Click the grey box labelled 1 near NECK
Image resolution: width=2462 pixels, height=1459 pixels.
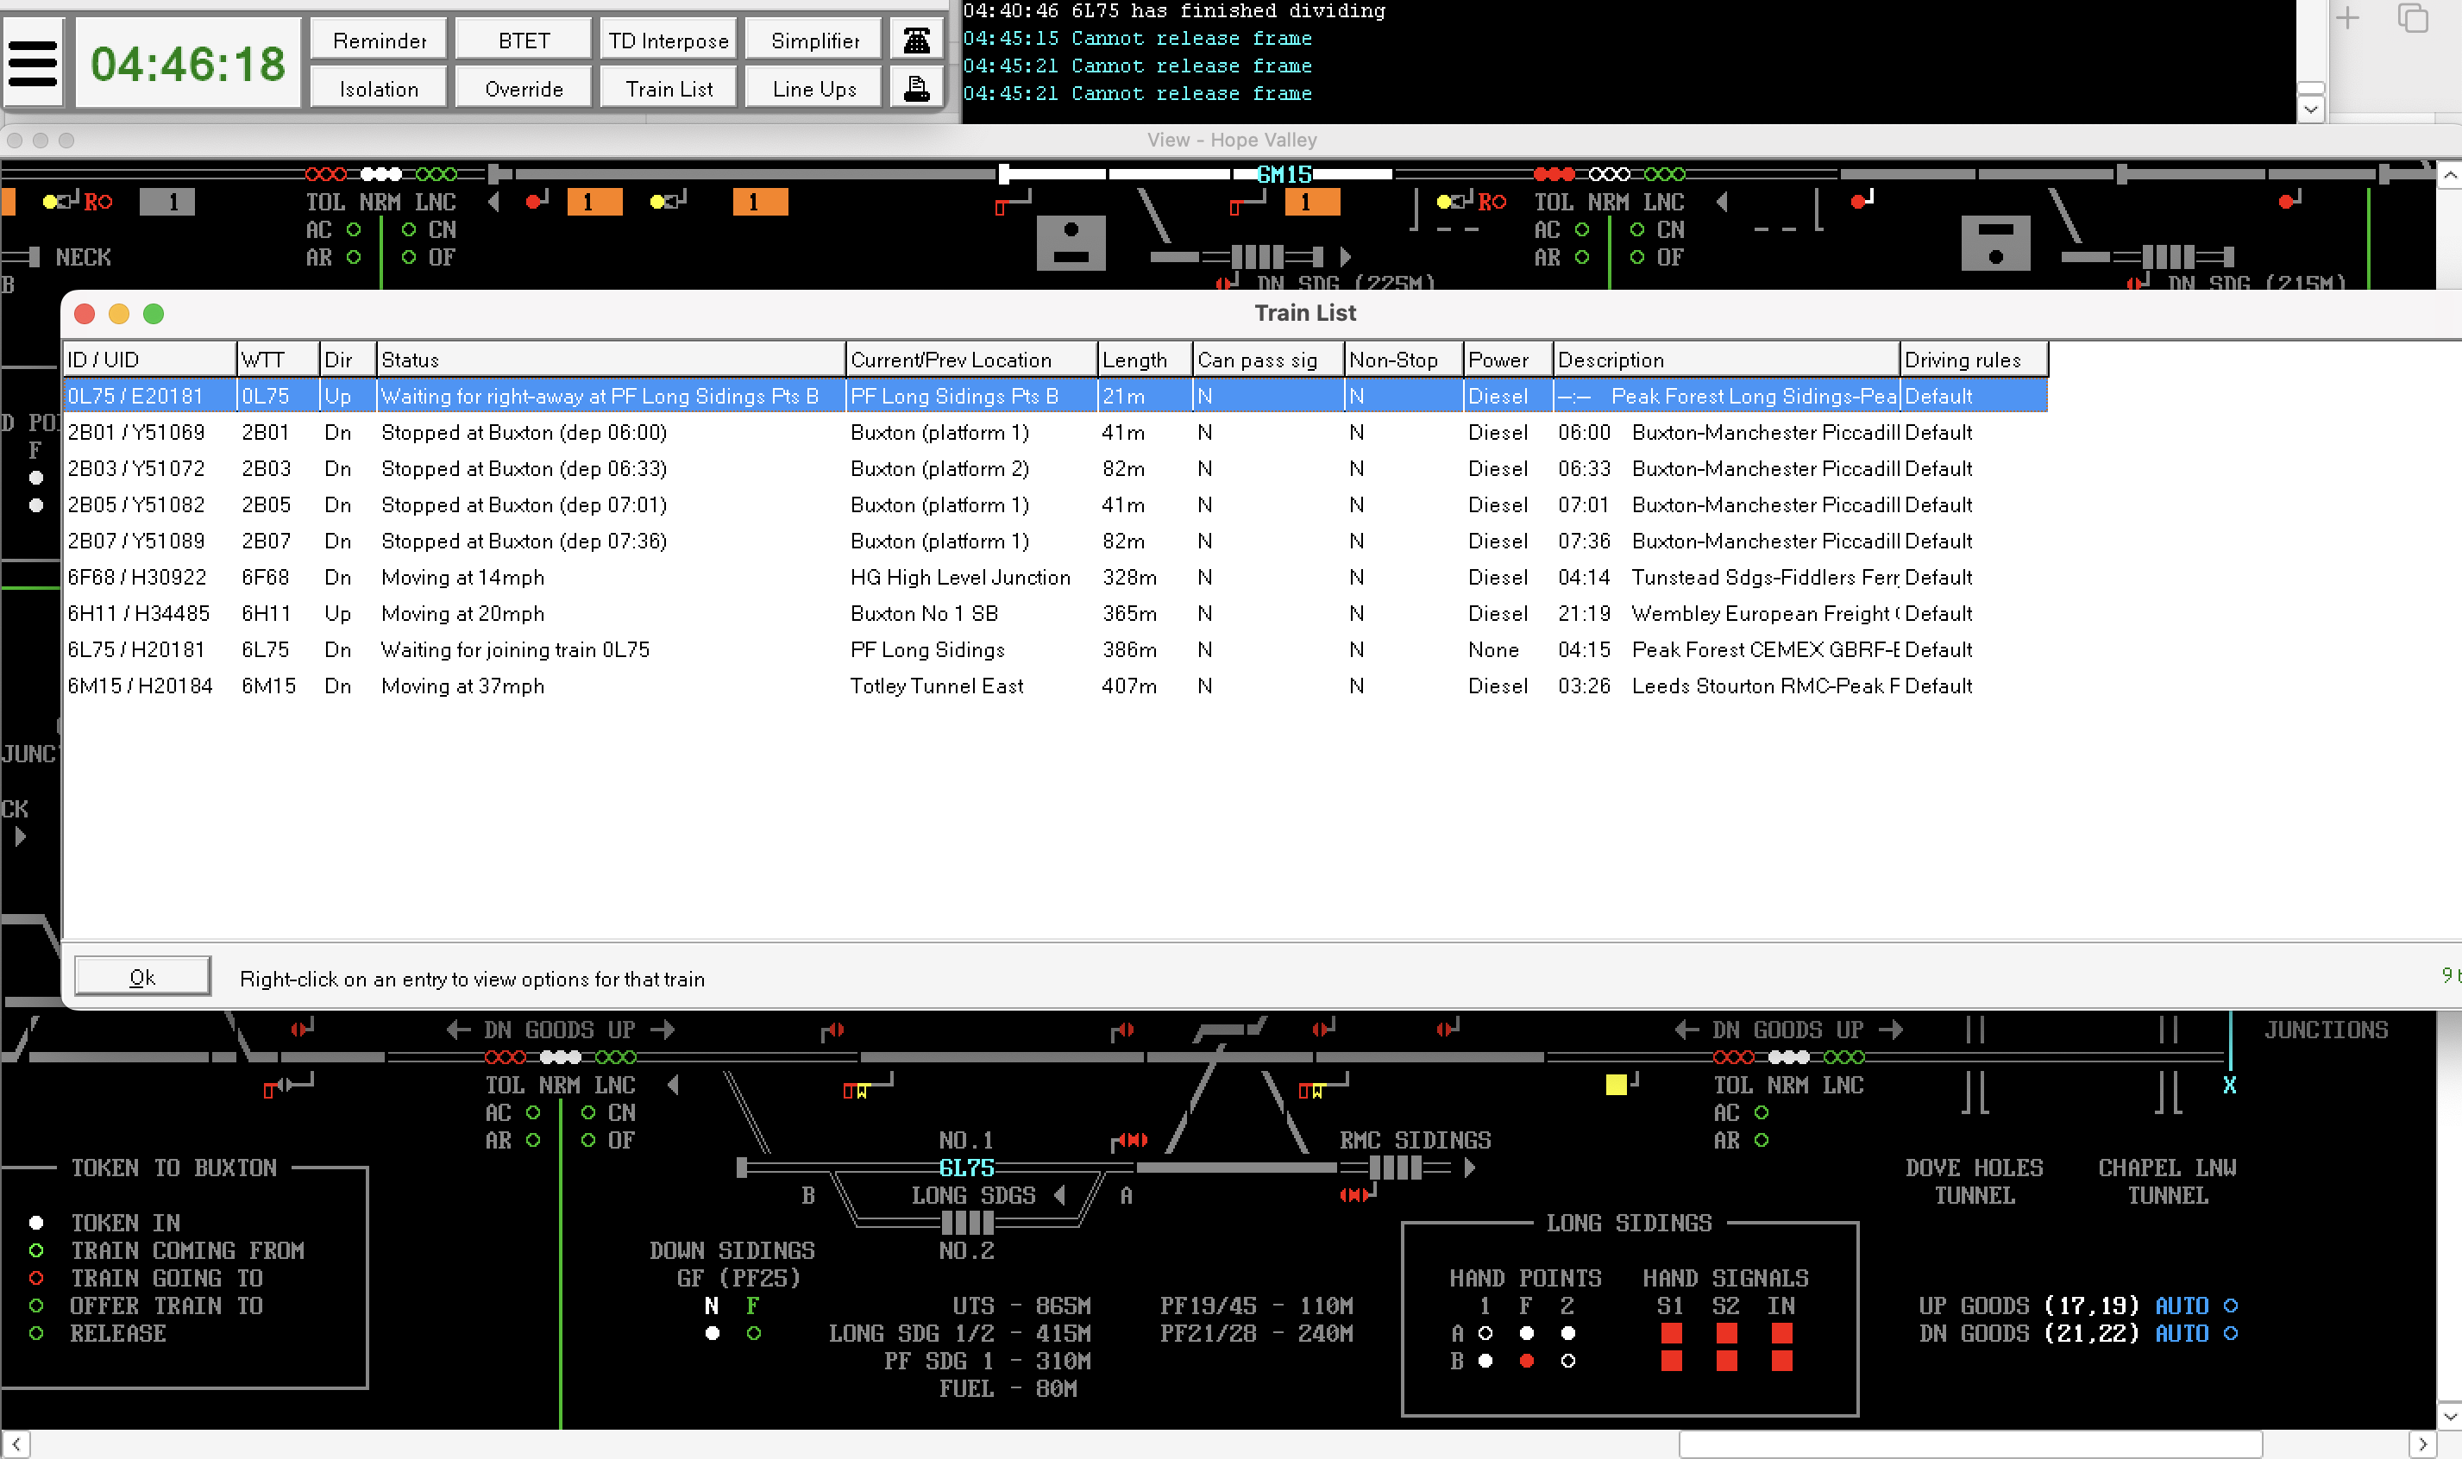pos(167,202)
